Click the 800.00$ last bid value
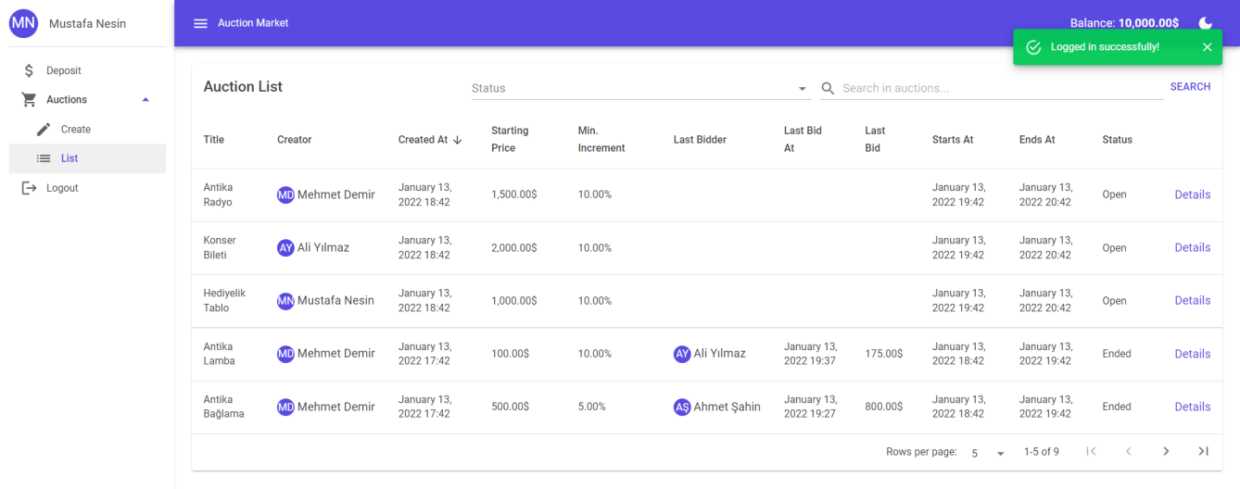This screenshot has height=489, width=1240. point(883,407)
